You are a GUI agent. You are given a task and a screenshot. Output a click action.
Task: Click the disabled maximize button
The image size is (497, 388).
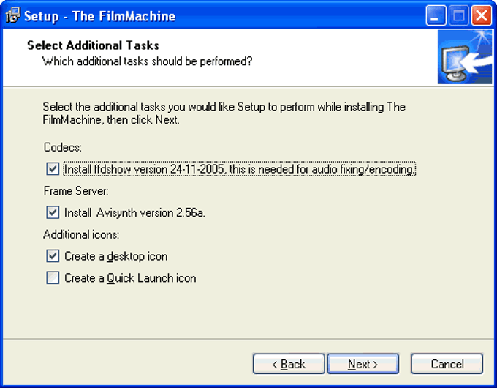pyautogui.click(x=459, y=15)
